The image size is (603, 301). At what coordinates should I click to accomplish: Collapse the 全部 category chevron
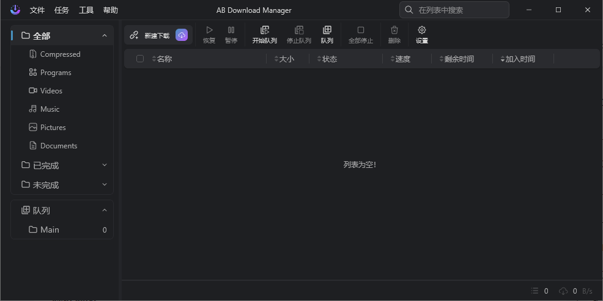pos(104,35)
